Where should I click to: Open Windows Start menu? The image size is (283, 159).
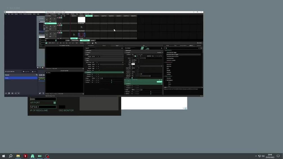[3, 156]
